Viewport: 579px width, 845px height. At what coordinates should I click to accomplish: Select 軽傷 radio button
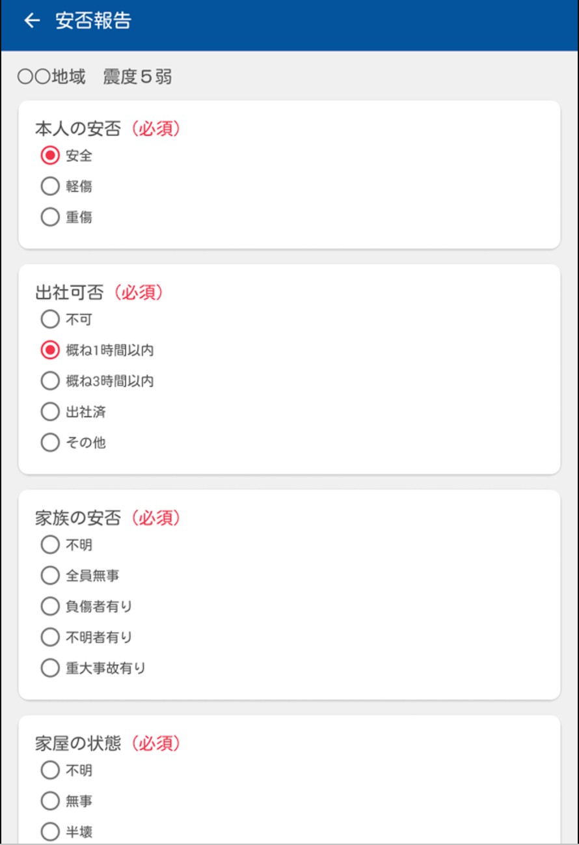pos(50,187)
